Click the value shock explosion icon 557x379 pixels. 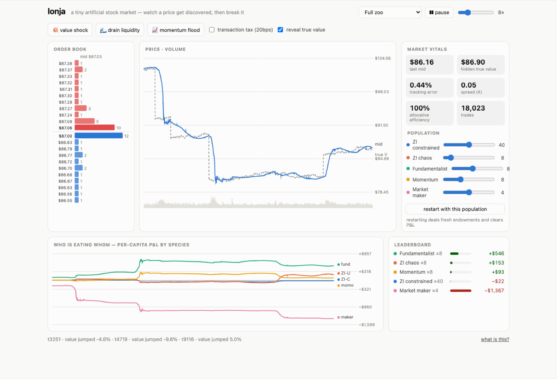tap(55, 30)
